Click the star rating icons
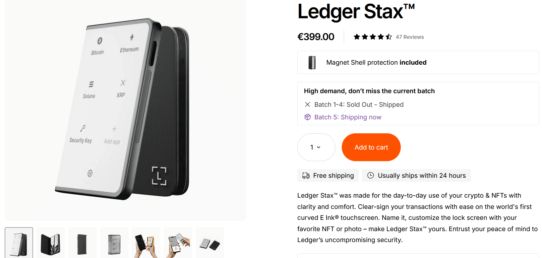 click(373, 37)
